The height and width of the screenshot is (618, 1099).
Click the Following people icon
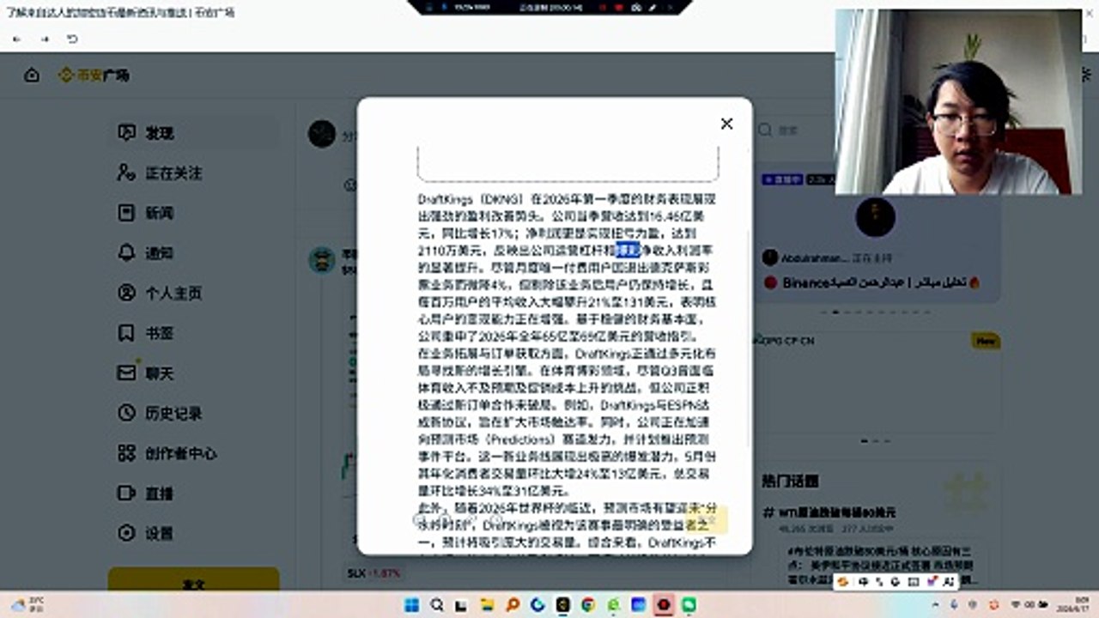[x=126, y=173]
